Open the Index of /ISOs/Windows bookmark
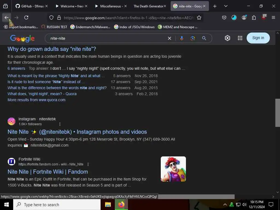Screen dimensions: 280x210 pos(134,27)
